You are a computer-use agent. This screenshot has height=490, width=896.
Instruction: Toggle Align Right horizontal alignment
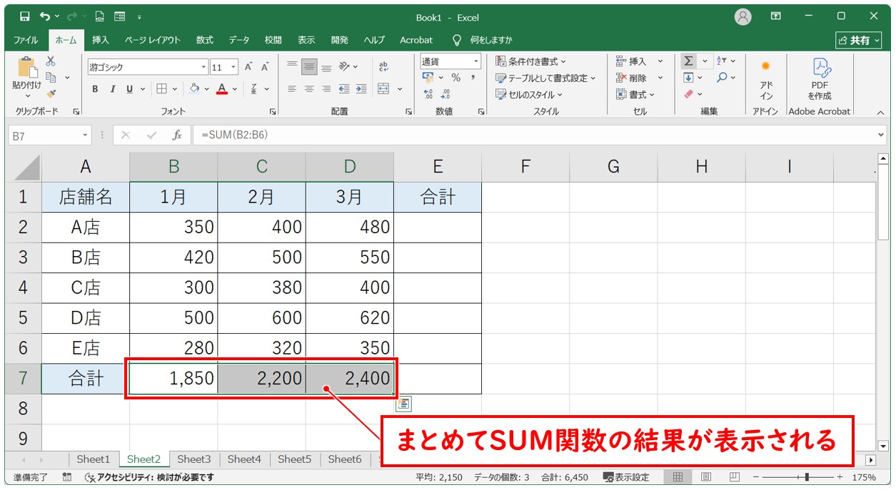tap(326, 89)
